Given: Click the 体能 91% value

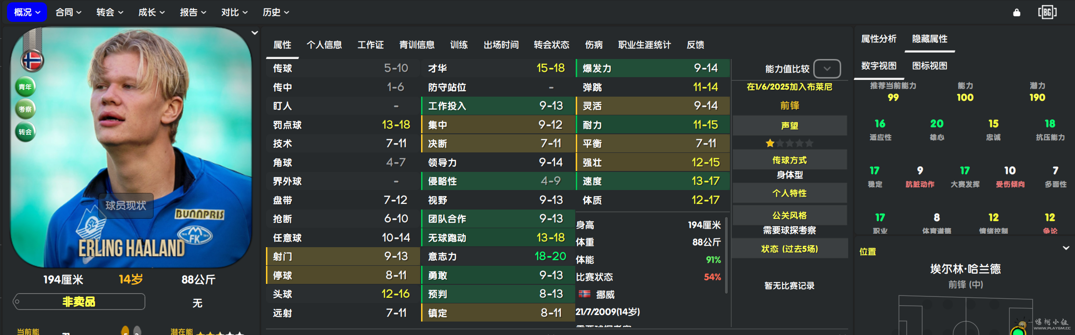Looking at the screenshot, I should pos(713,260).
